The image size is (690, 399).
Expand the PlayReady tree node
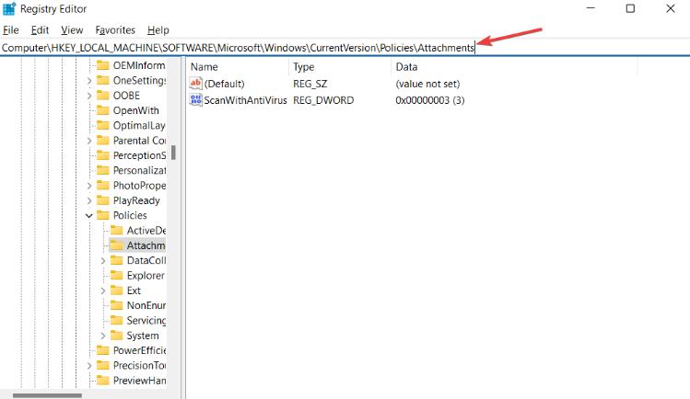coord(89,200)
